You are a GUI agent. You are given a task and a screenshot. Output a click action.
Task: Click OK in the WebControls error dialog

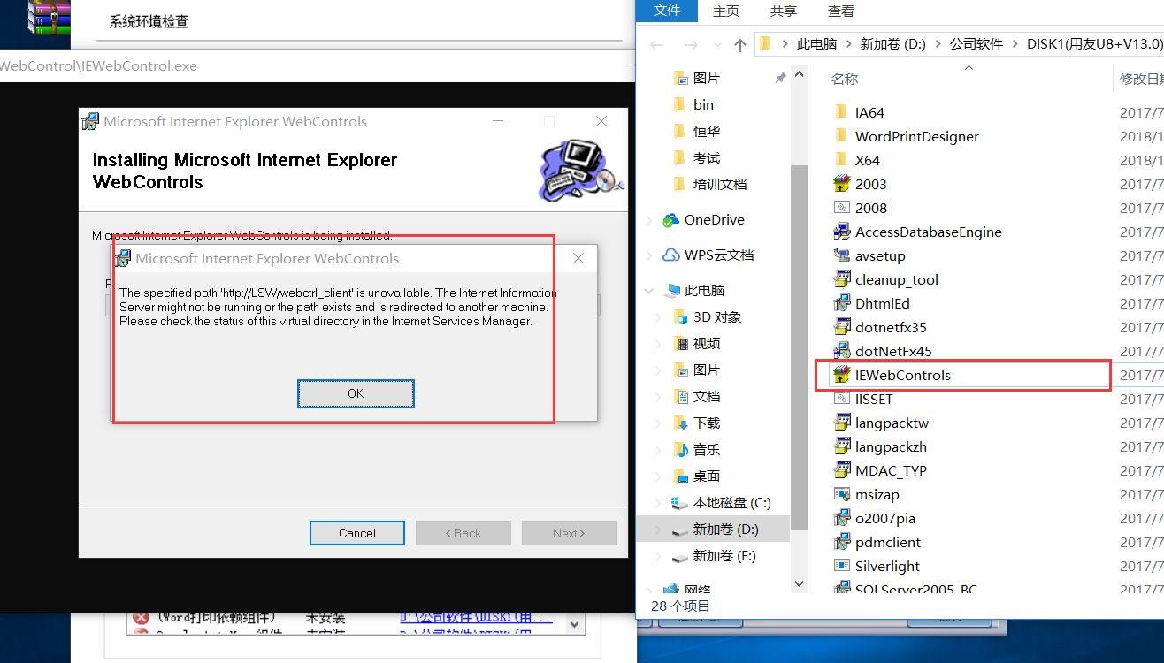pyautogui.click(x=356, y=393)
